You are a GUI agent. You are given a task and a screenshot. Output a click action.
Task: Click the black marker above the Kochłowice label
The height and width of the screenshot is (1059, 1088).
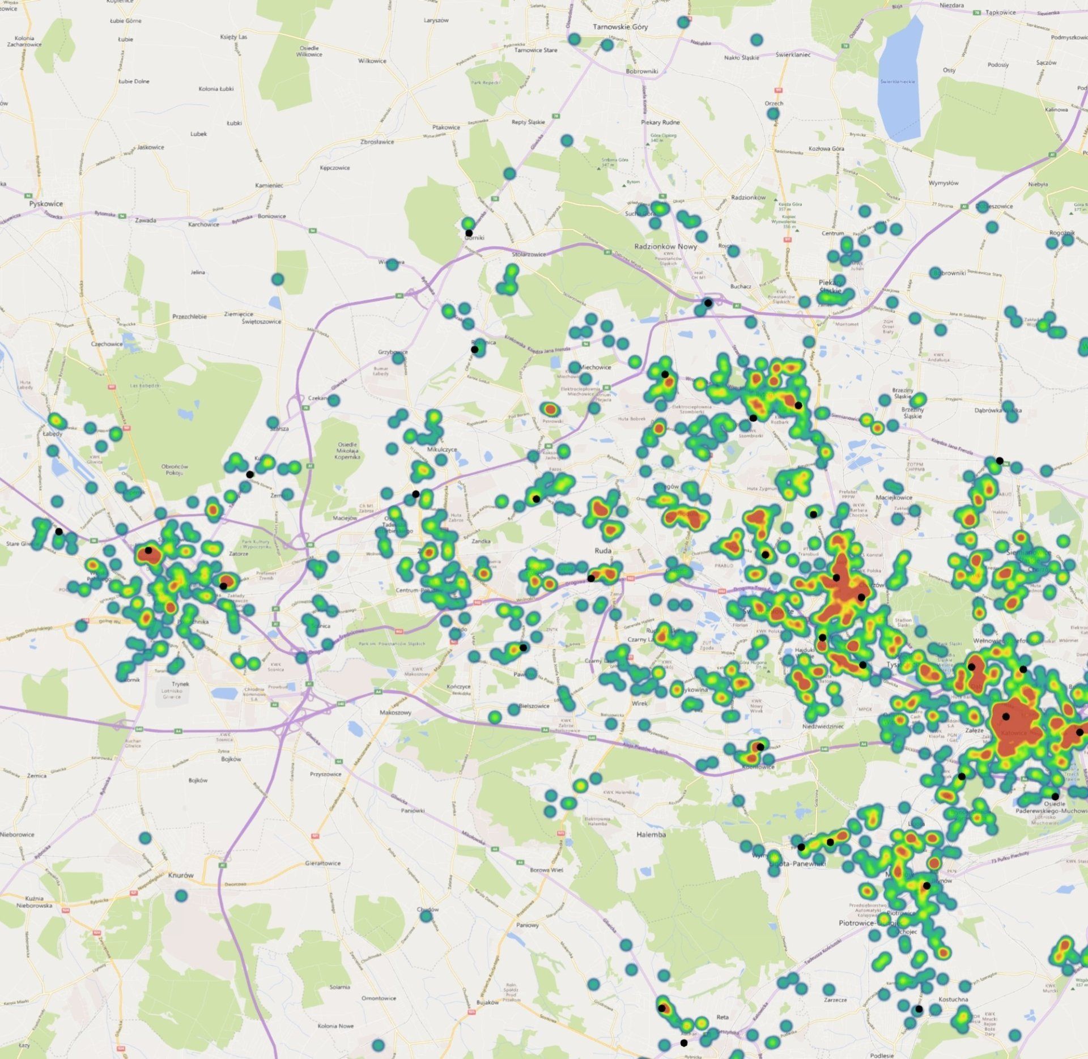pos(760,747)
